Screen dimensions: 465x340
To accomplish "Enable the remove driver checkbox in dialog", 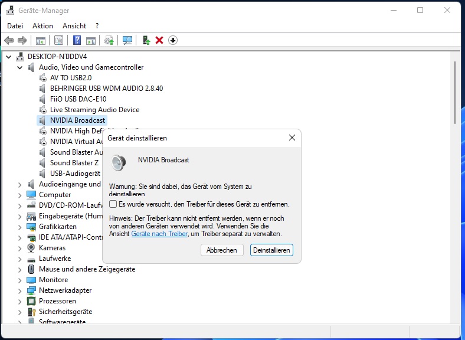I will (x=113, y=204).
